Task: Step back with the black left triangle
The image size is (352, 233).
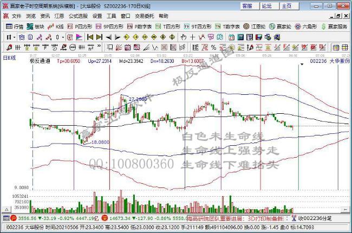Action: click(x=109, y=37)
